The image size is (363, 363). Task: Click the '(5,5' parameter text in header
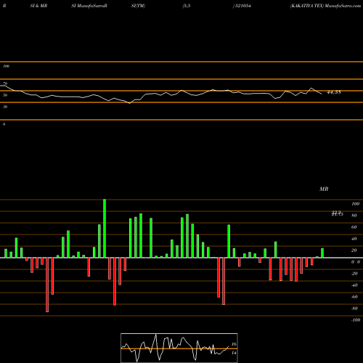[187, 6]
